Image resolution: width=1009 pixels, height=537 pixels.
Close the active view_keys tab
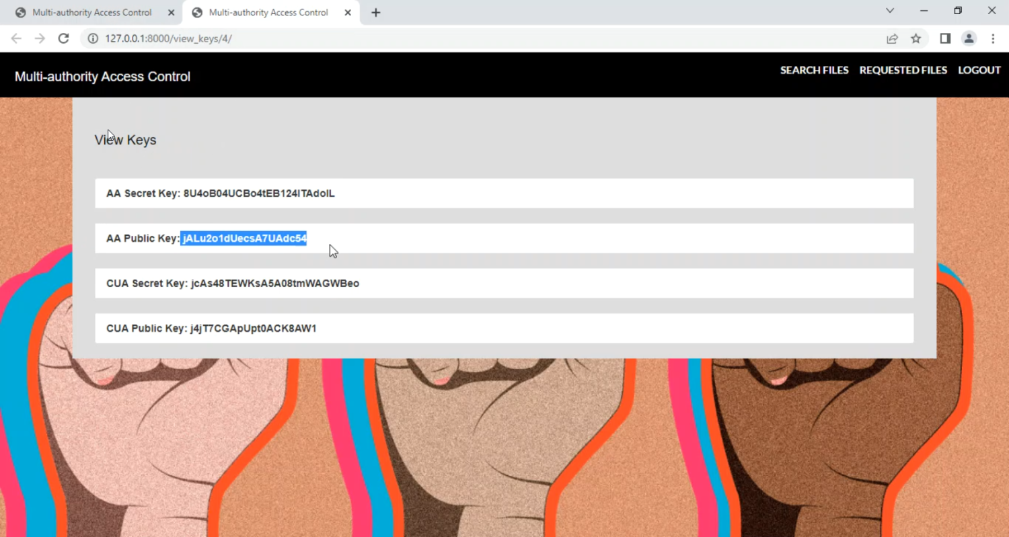(x=348, y=13)
